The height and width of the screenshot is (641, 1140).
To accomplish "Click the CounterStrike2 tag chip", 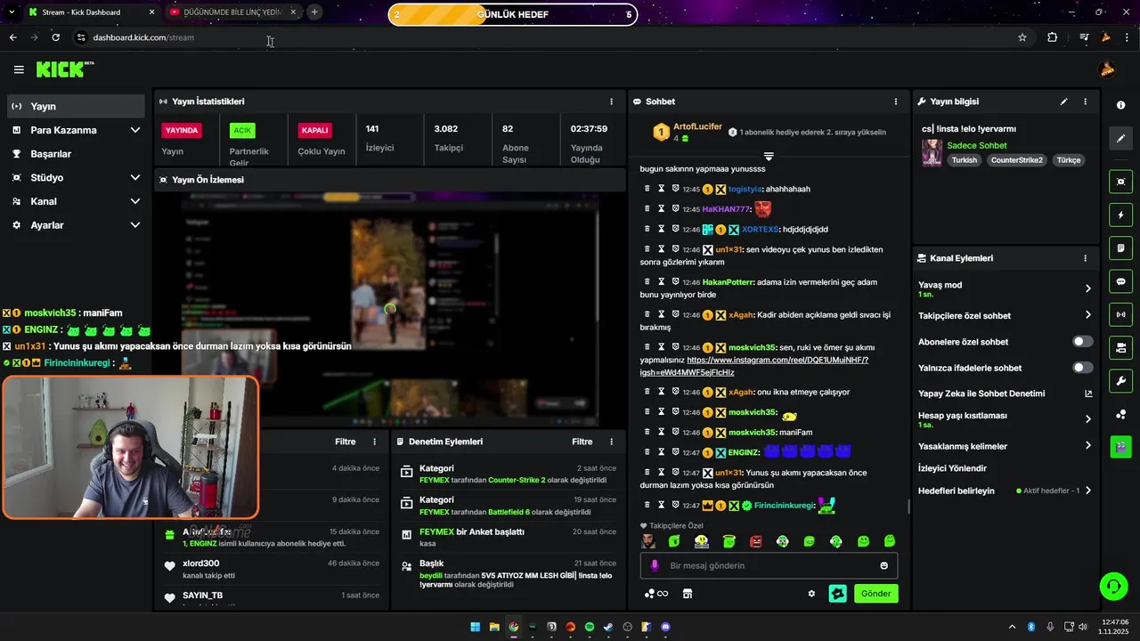I will (x=1017, y=160).
